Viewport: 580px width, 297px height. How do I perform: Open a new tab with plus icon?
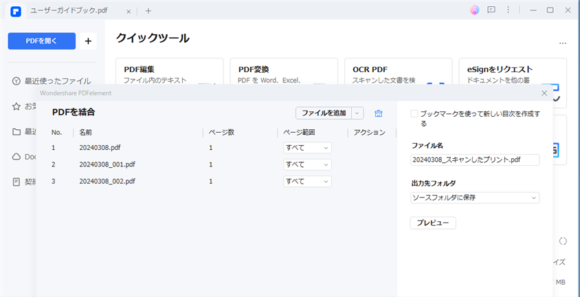click(148, 10)
